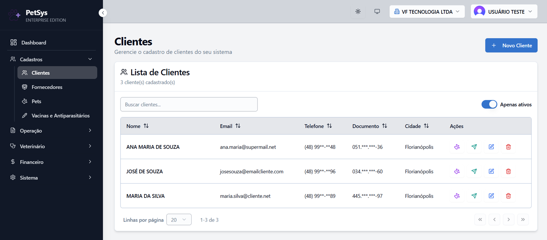Toggle the Apenas ativos switch
Screen dimensions: 547x240
point(489,104)
